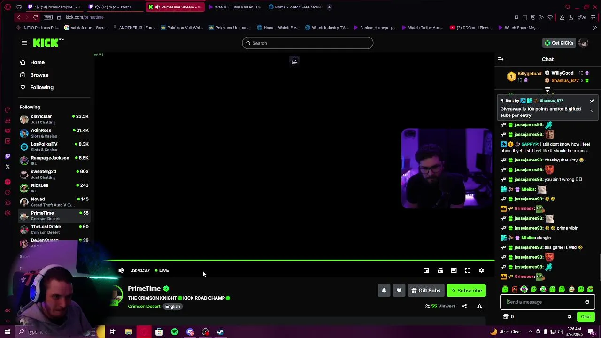Collapse the chat panel with the arrow icon
The width and height of the screenshot is (601, 338).
[x=501, y=59]
